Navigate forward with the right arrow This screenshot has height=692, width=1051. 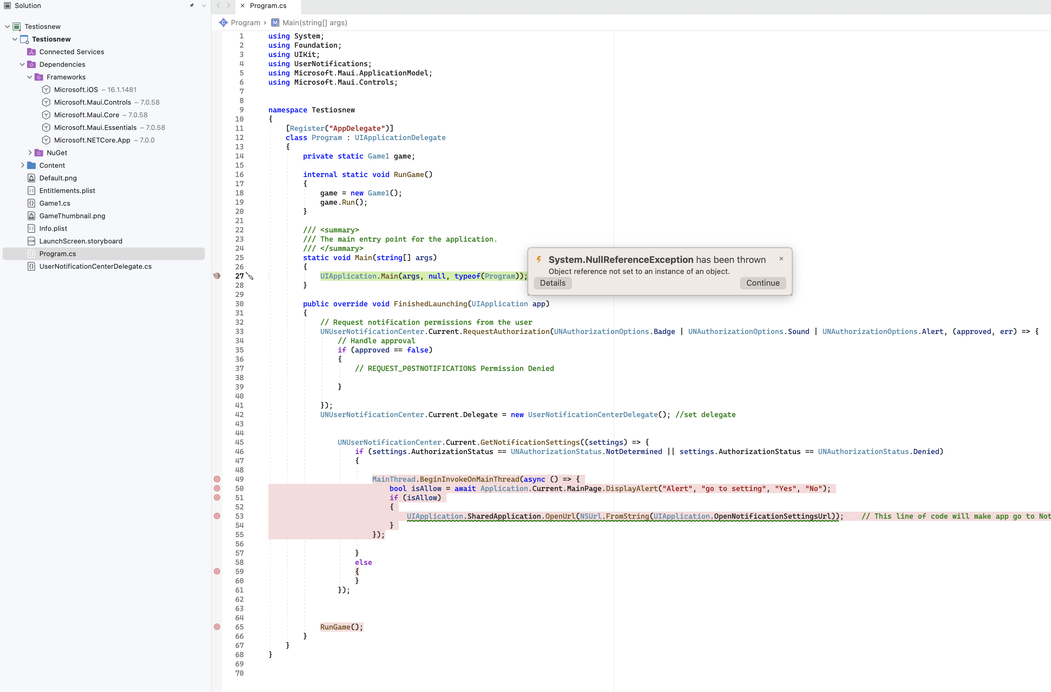[x=229, y=6]
